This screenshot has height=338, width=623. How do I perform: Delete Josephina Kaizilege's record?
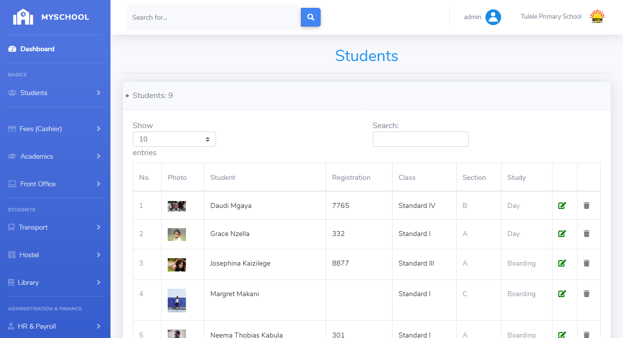[x=586, y=263]
